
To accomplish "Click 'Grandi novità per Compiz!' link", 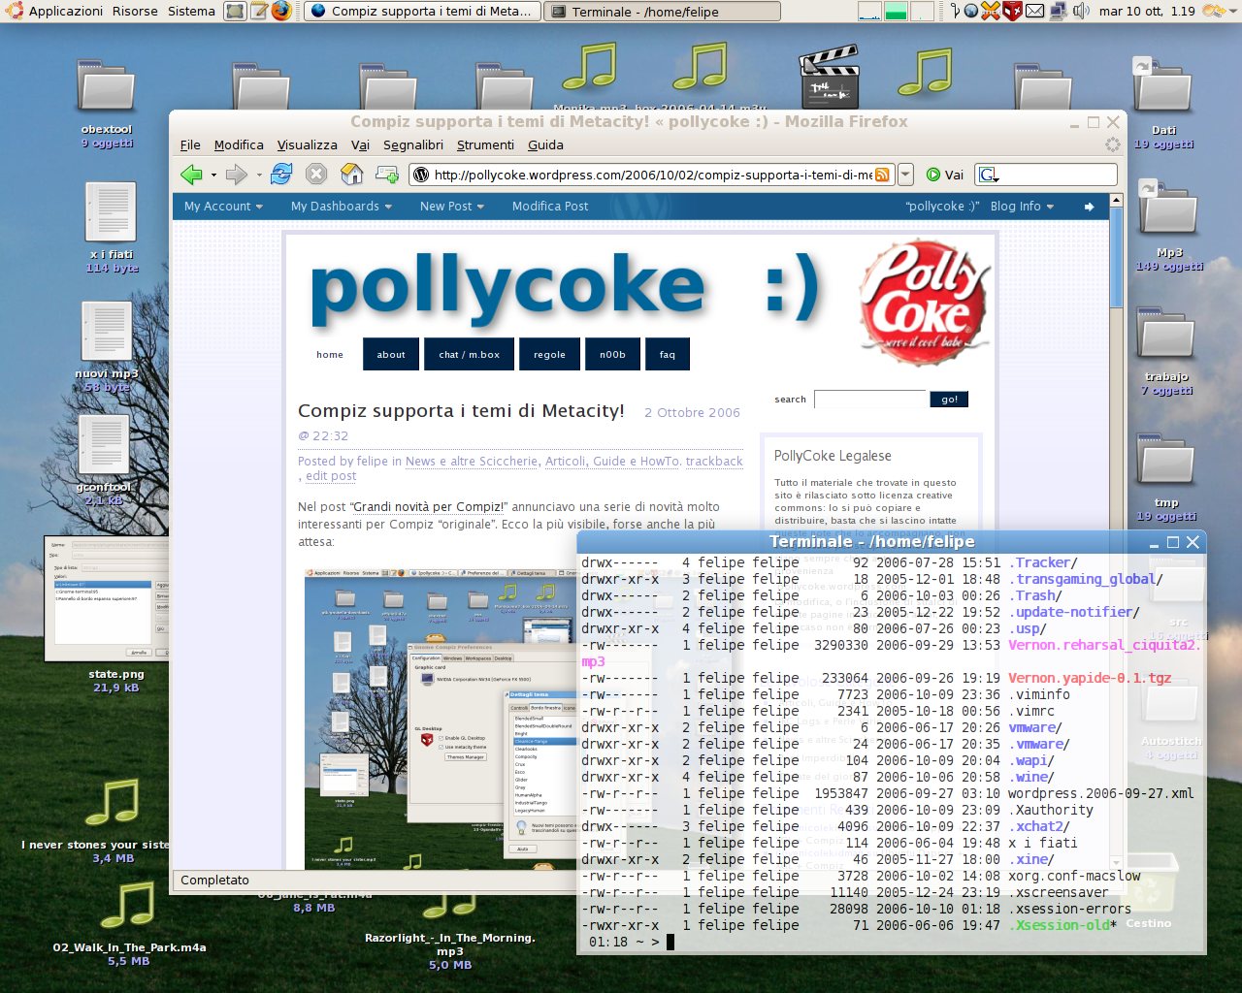I will tap(429, 506).
